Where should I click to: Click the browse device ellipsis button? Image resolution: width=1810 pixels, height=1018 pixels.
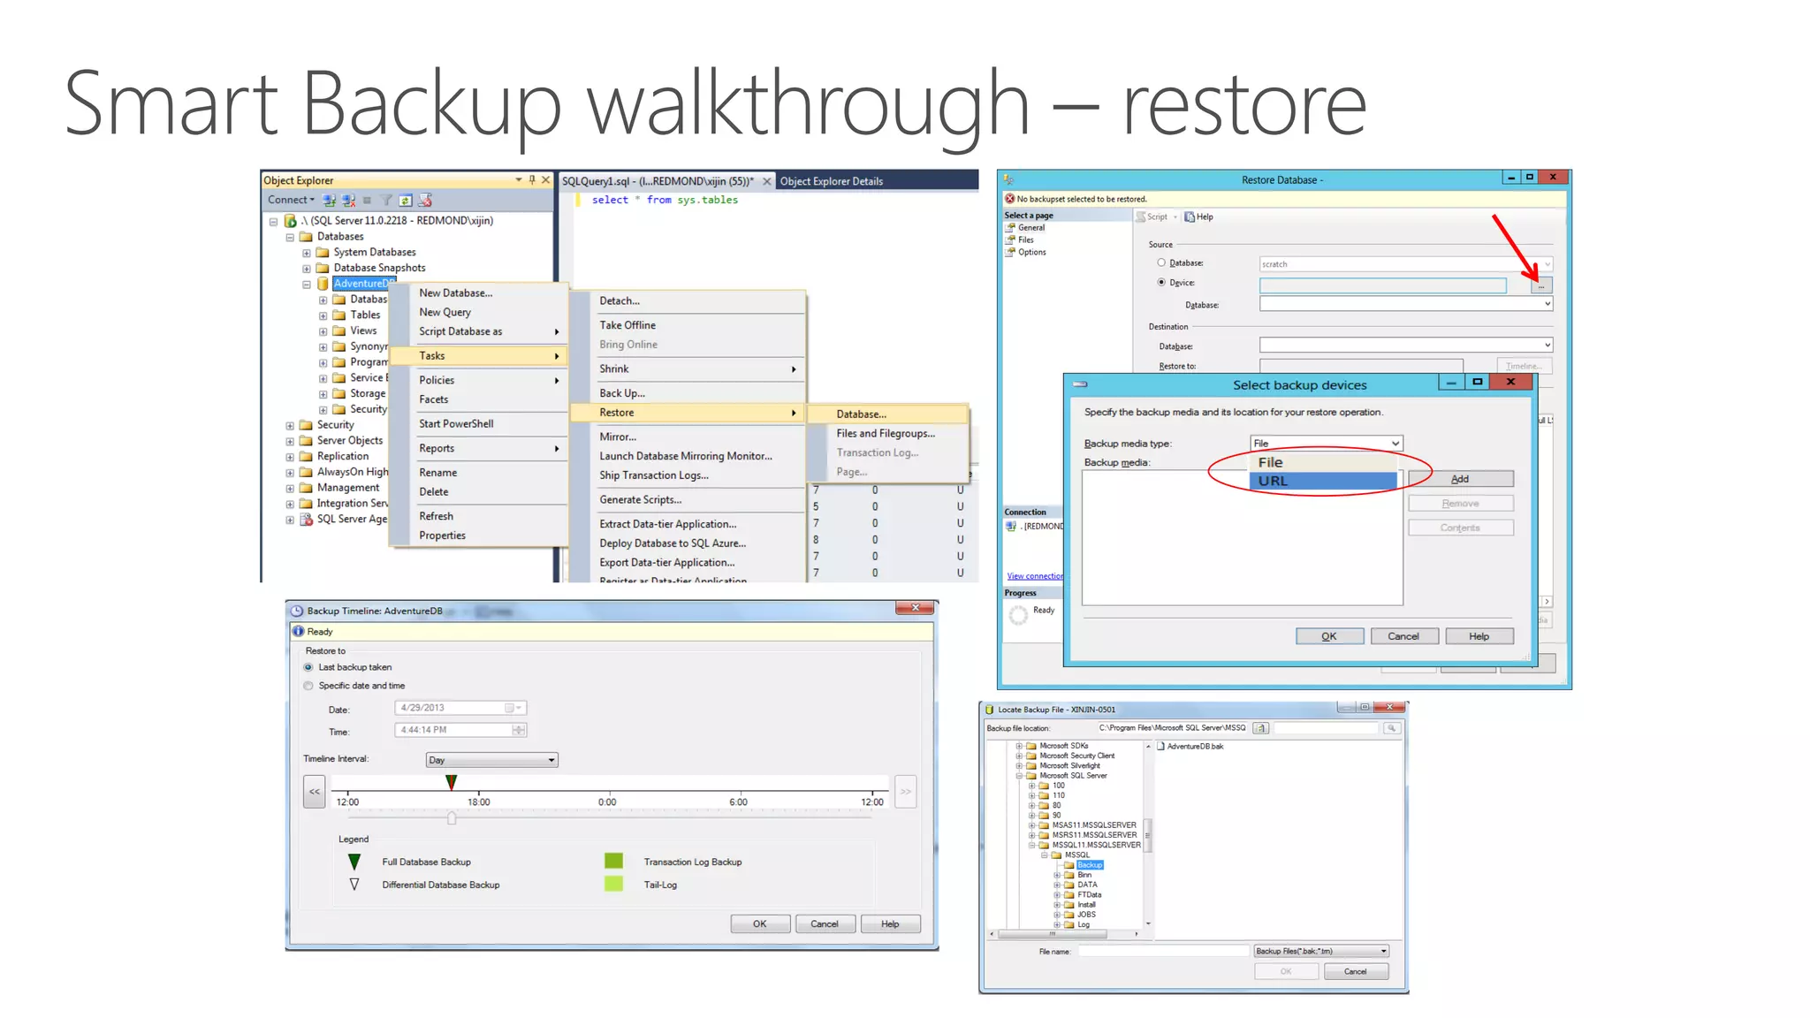click(x=1540, y=286)
